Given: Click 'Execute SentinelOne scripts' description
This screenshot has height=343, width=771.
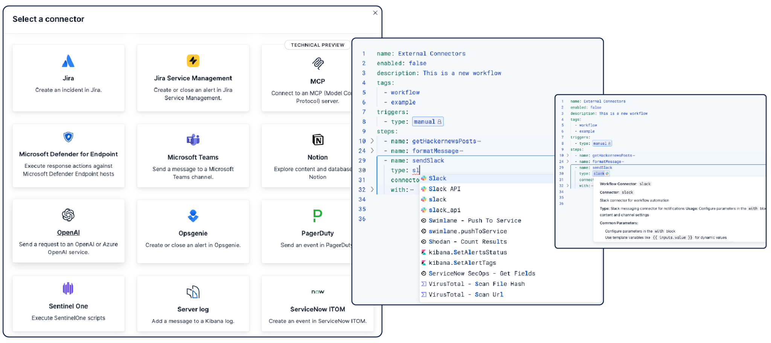Looking at the screenshot, I should [x=68, y=318].
